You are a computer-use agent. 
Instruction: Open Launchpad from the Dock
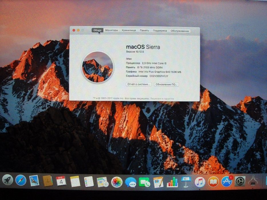coord(8,180)
